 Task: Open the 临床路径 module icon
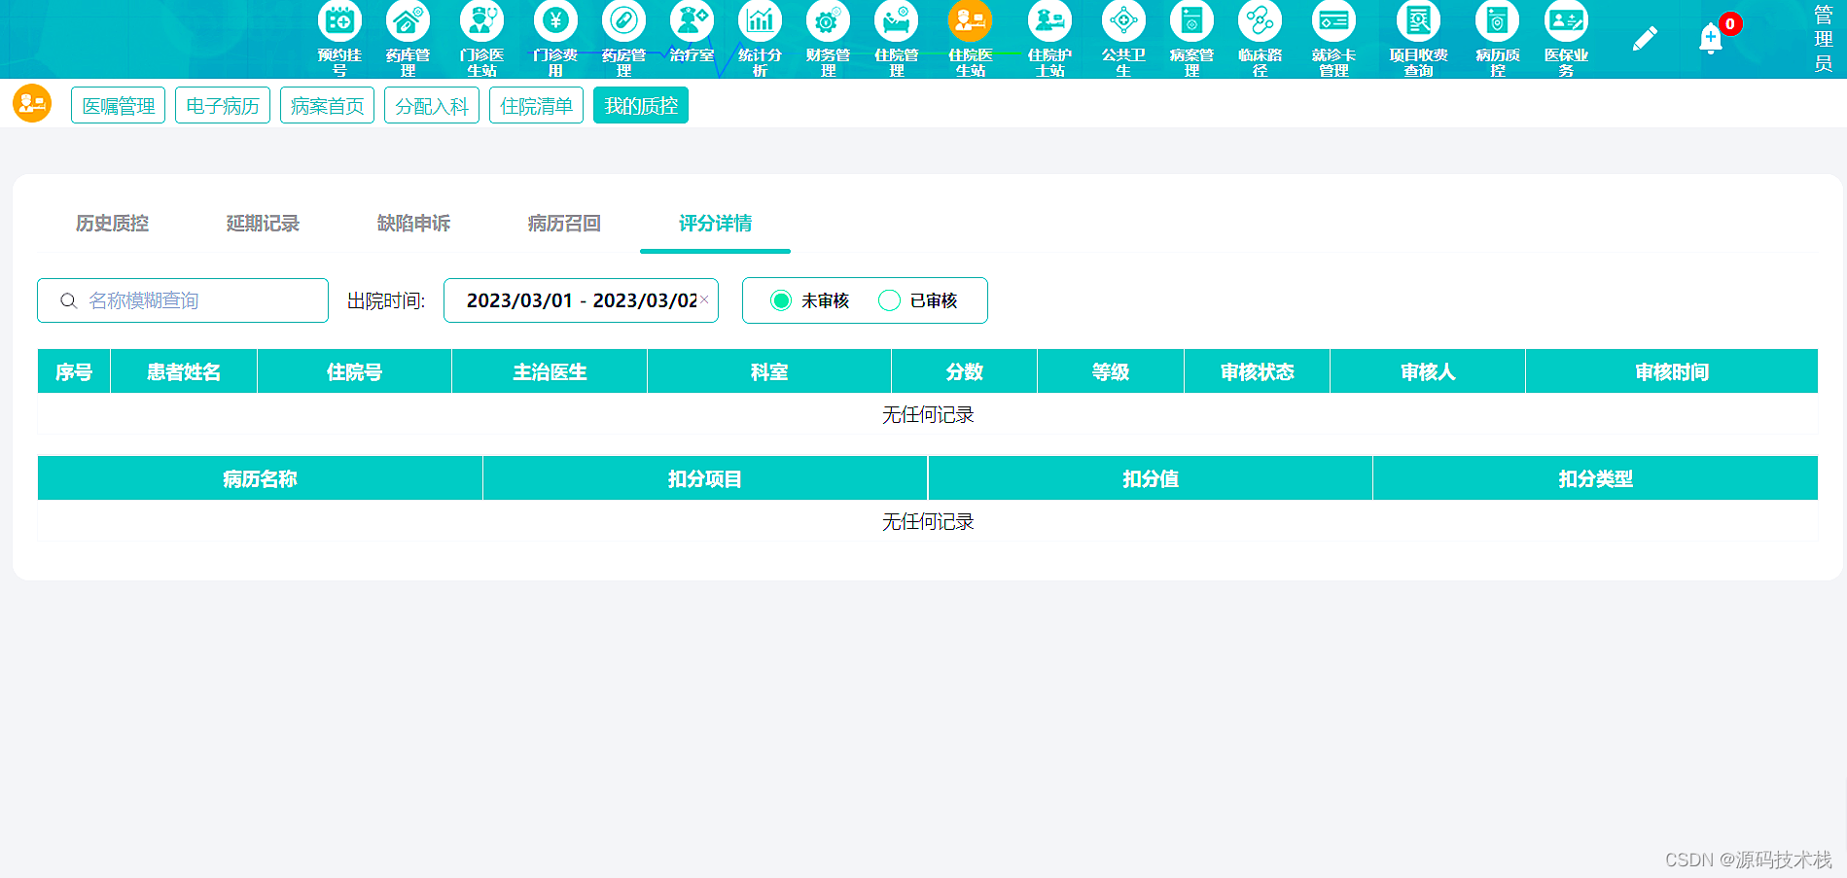pos(1260,20)
